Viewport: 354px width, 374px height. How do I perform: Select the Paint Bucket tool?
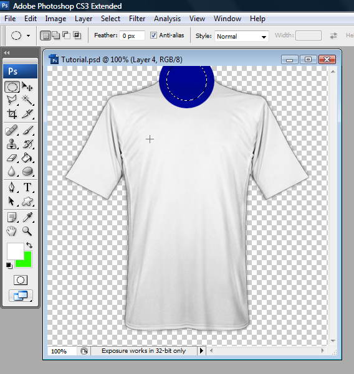(27, 158)
